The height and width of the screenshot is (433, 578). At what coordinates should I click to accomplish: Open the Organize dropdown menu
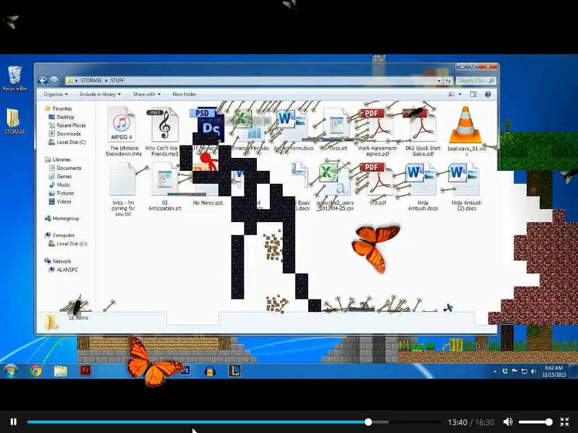coord(56,94)
